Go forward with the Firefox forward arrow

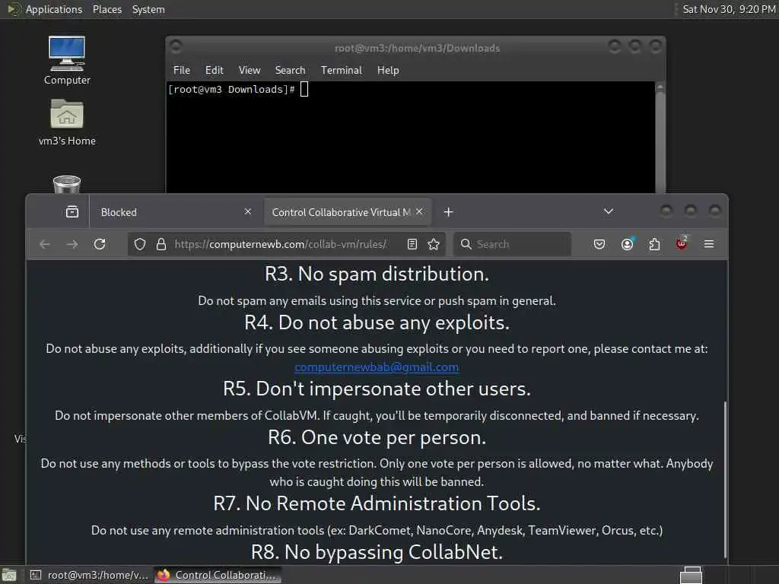tap(72, 244)
